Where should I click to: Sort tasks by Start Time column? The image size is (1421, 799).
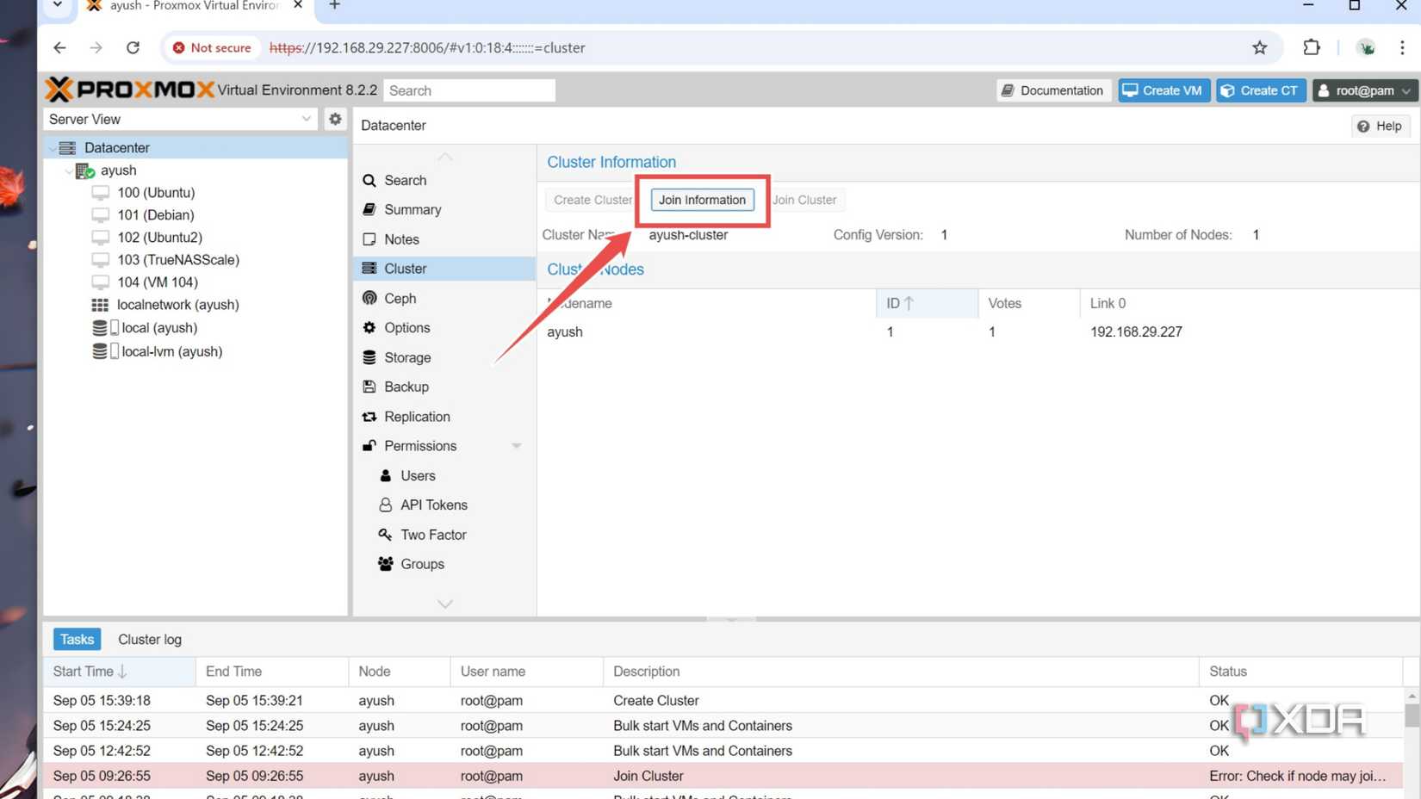coord(119,672)
